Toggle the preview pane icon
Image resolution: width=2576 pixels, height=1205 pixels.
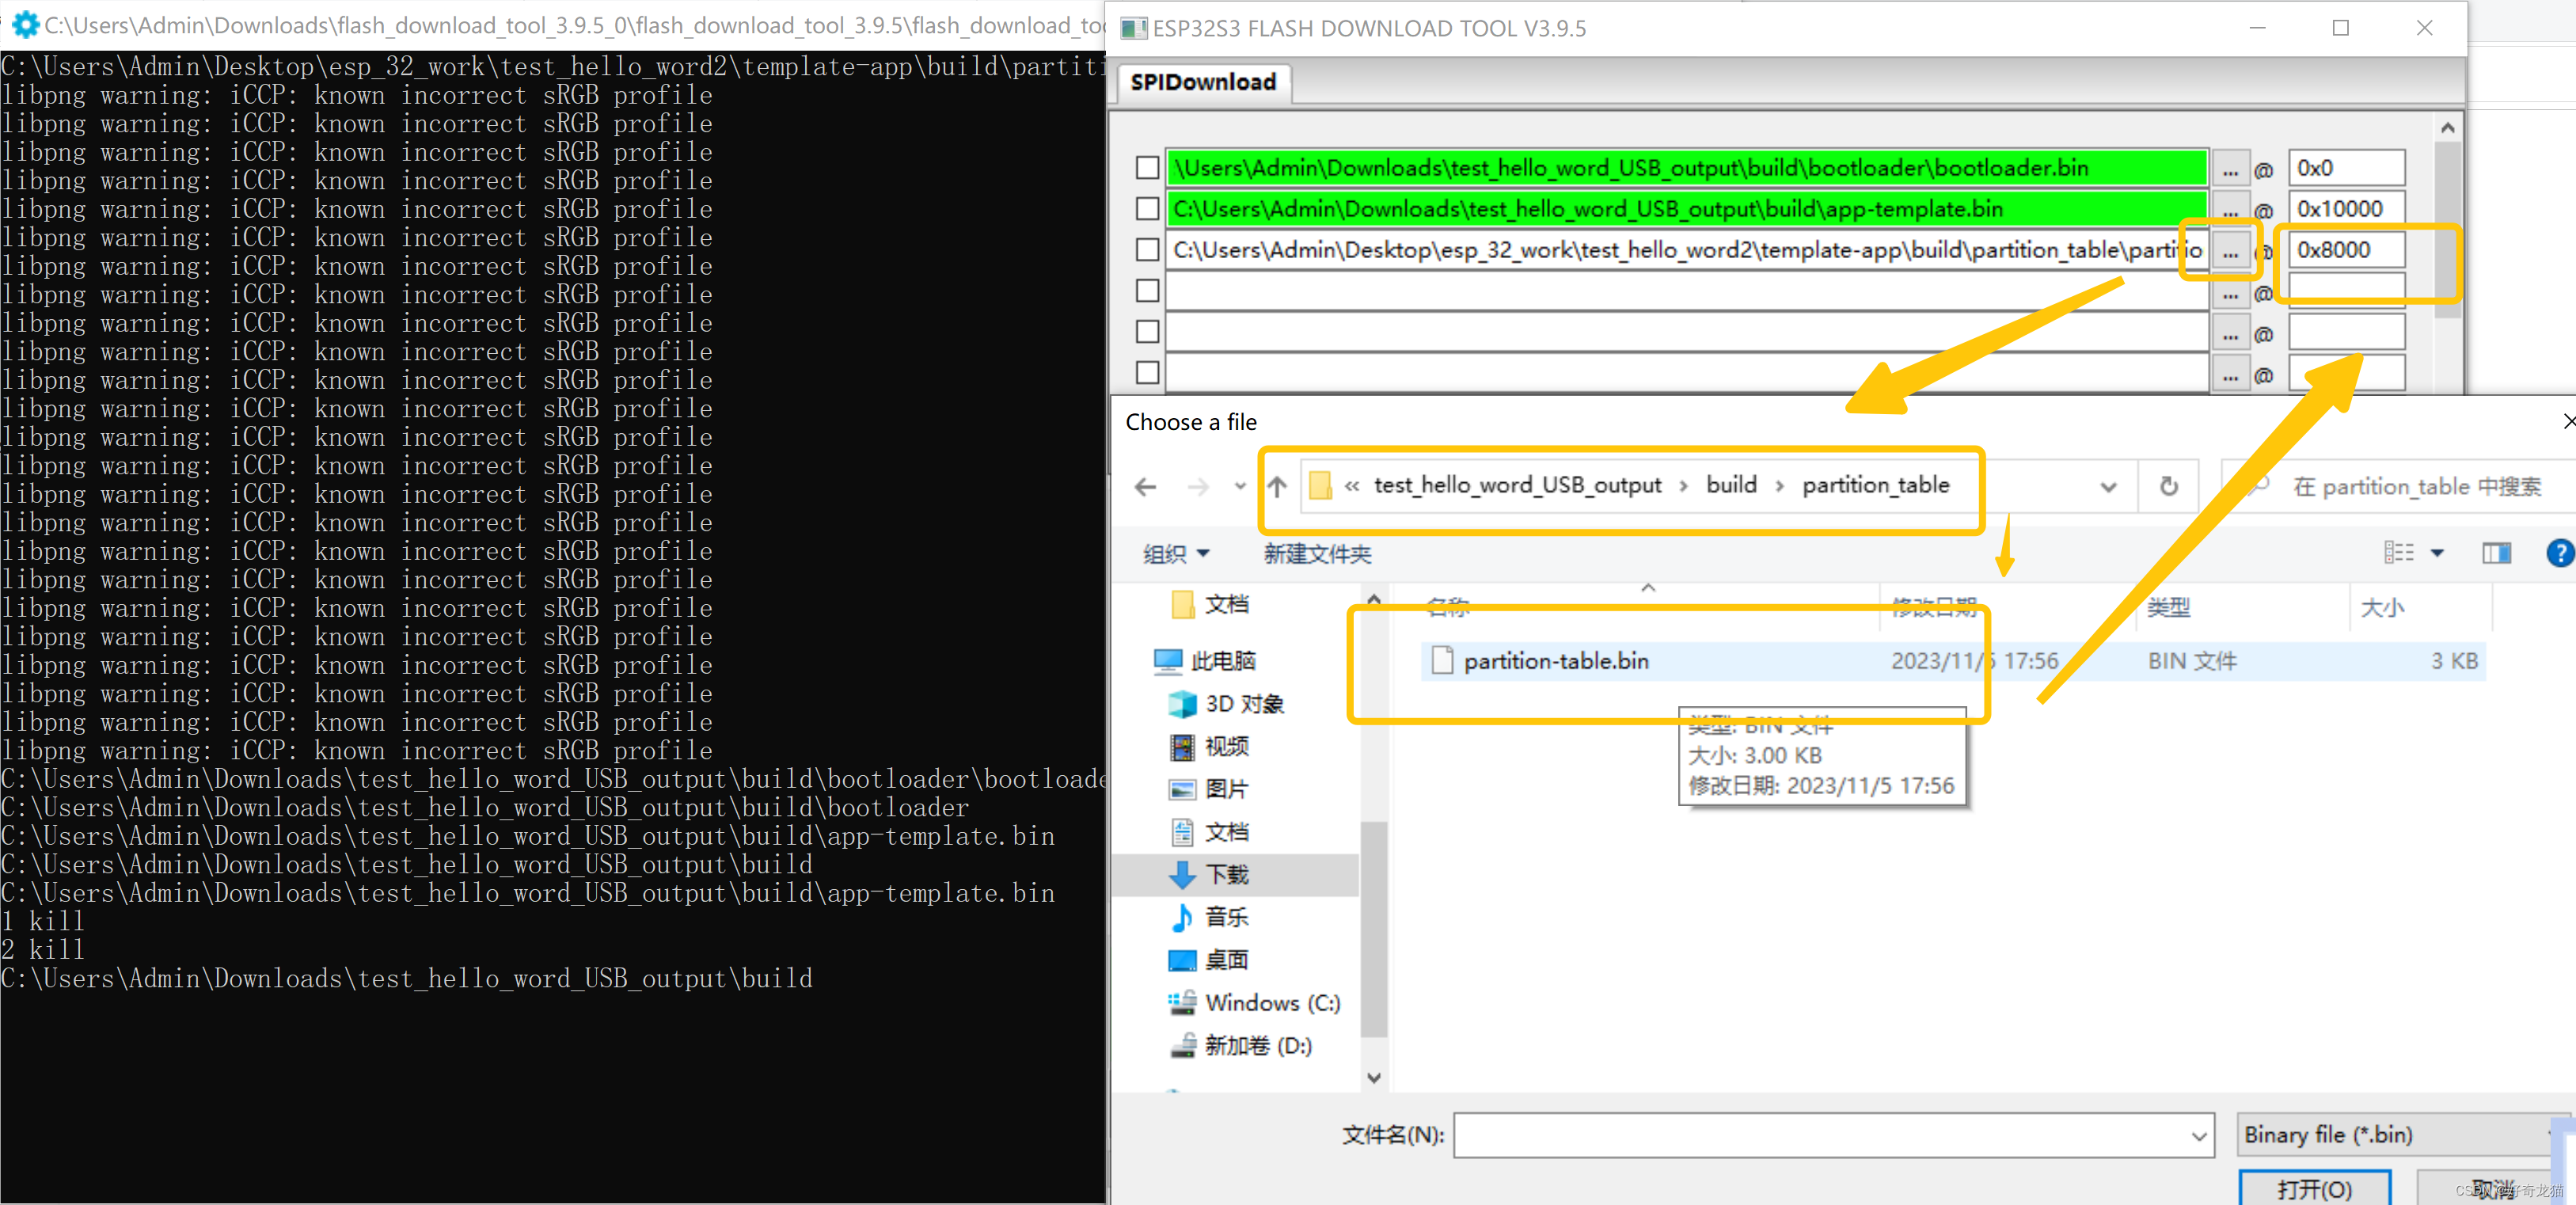(2496, 553)
